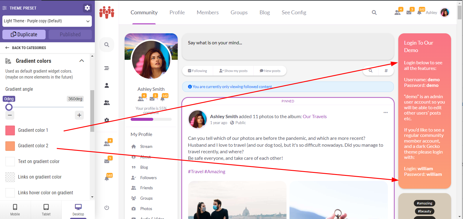Open the sidebar hamburger menu icon
Viewport: 463px width, 219px height.
point(107,68)
